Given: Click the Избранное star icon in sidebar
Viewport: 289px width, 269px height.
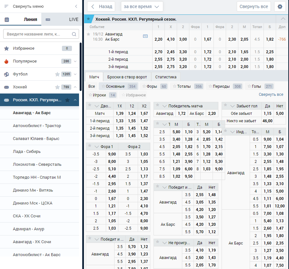Looking at the screenshot, I should (6, 48).
